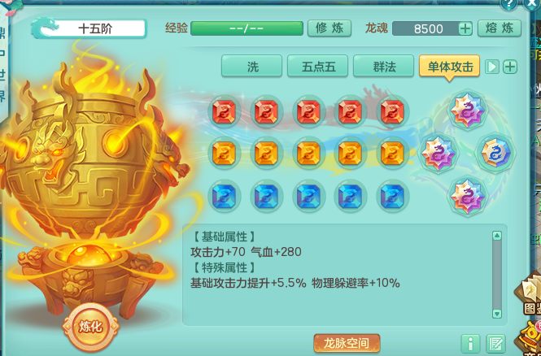Image resolution: width=541 pixels, height=356 pixels.
Task: Add a new scheme with plus button
Action: pos(510,67)
